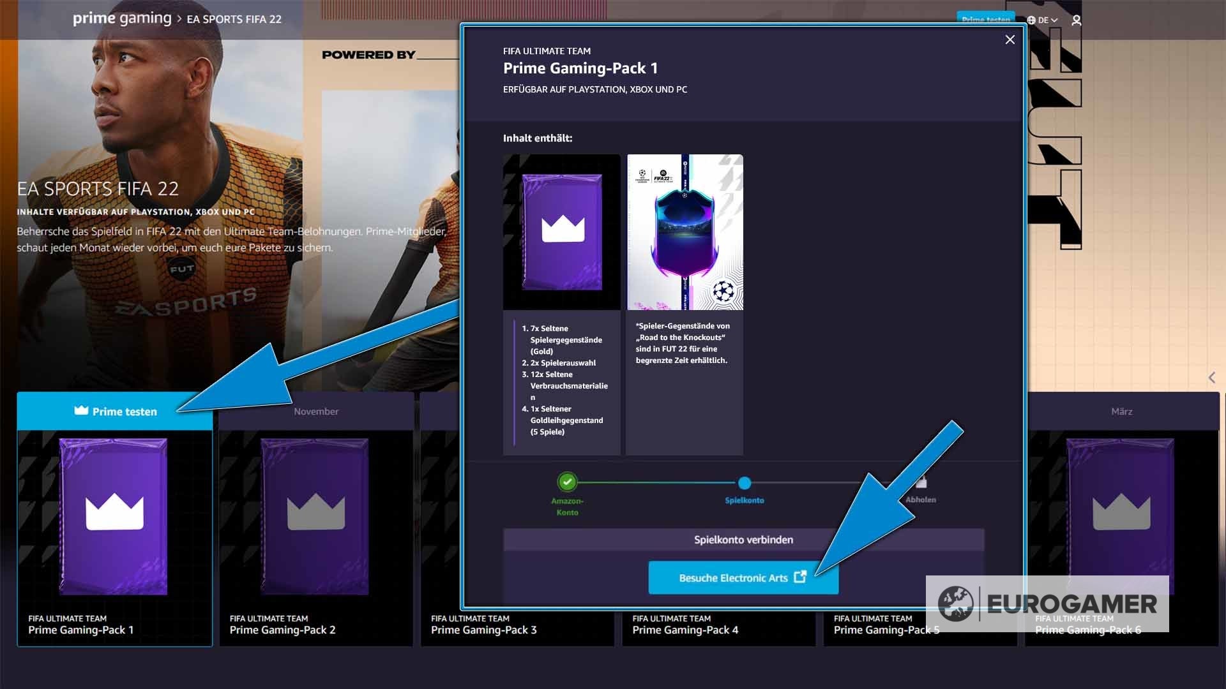The image size is (1226, 689).
Task: Click the green Amazon-Konto checkmark step
Action: tap(567, 482)
